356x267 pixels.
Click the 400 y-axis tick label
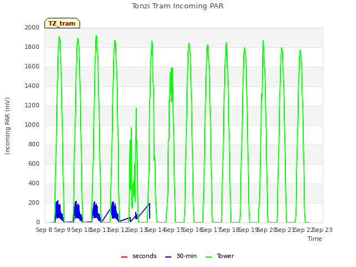tap(34, 183)
